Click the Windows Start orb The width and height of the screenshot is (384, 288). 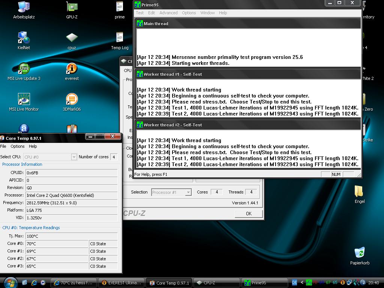pyautogui.click(x=10, y=283)
